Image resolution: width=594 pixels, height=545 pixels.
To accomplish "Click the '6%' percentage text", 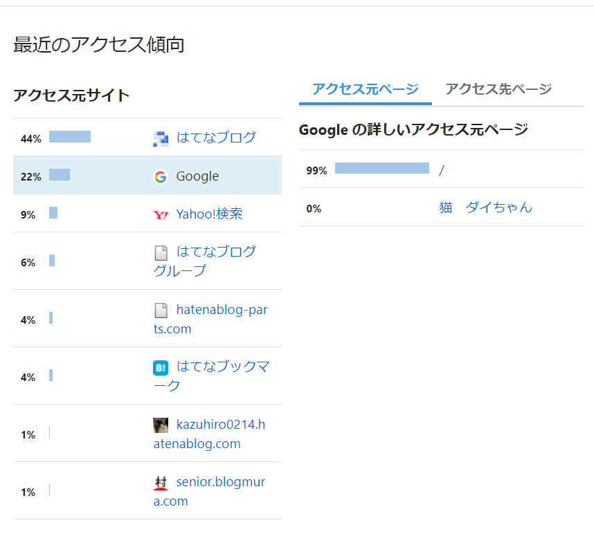I will point(28,263).
